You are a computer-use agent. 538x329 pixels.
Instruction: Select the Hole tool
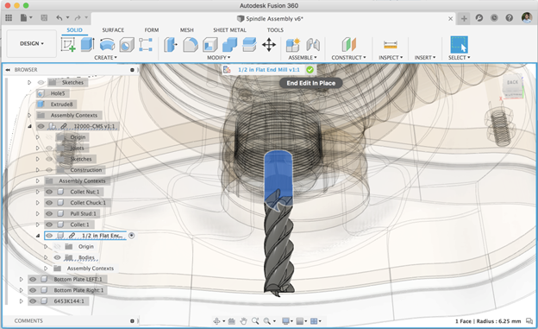coord(127,45)
